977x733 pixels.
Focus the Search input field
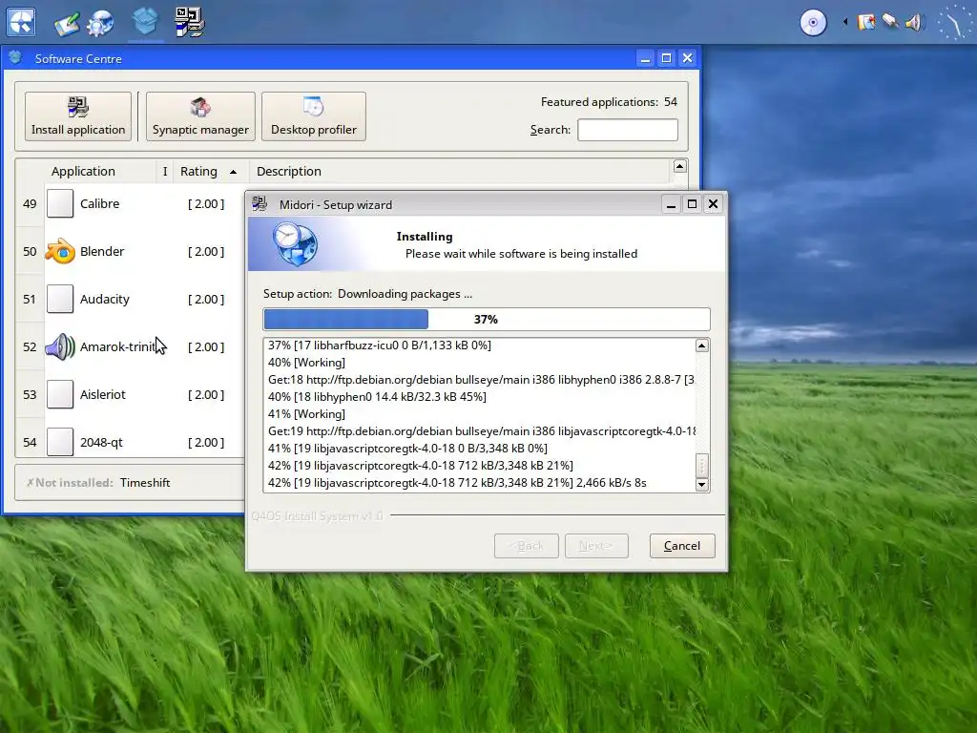pos(628,130)
